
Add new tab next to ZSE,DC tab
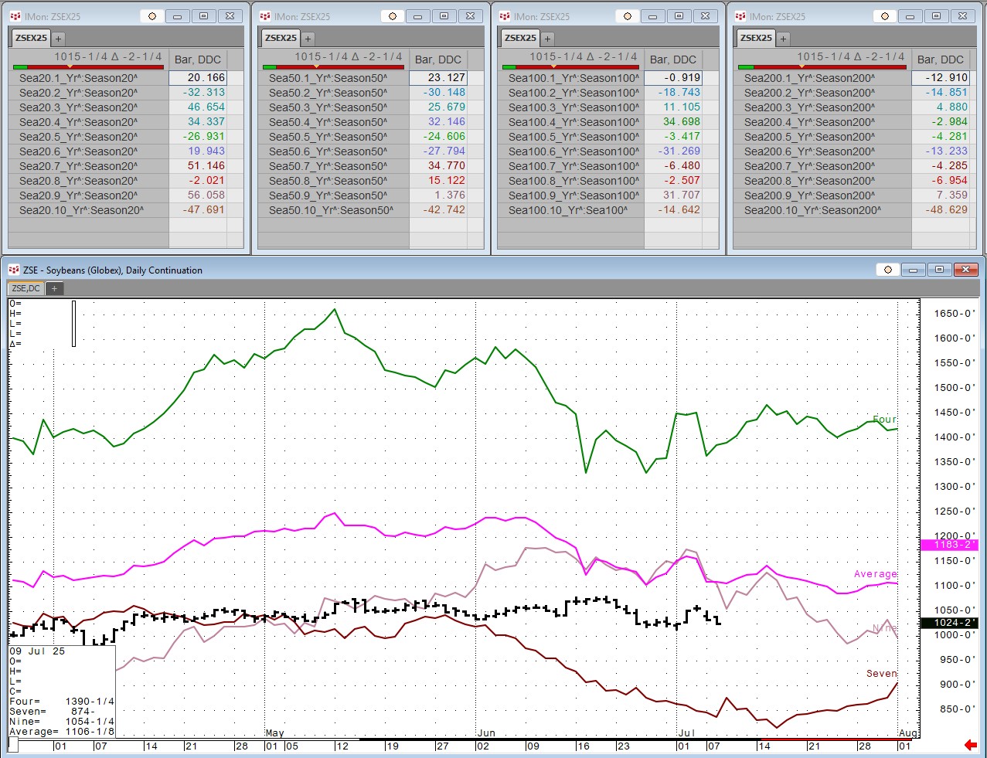coord(54,288)
